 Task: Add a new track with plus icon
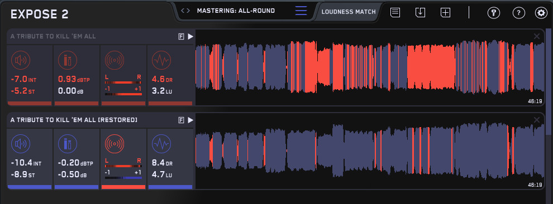445,12
